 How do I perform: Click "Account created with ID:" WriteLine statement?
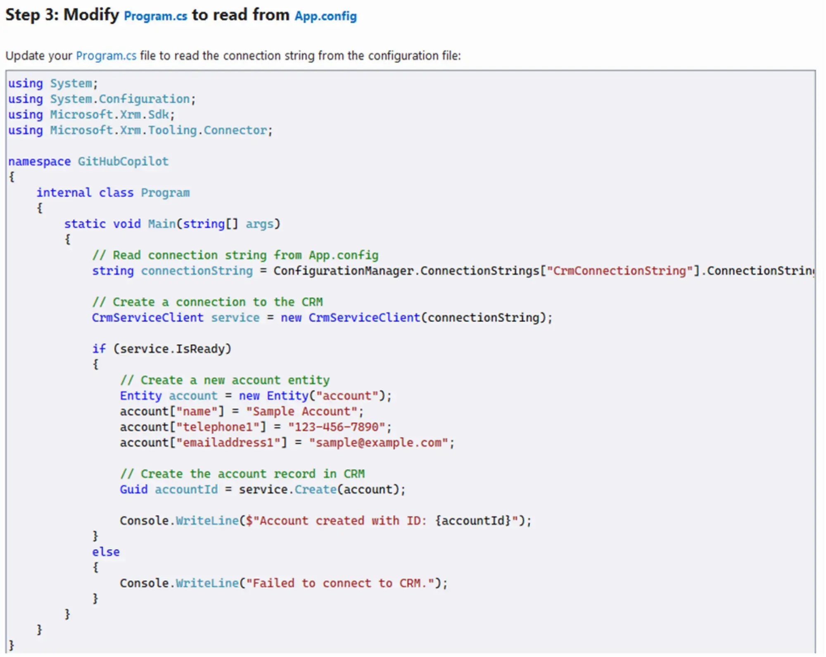pyautogui.click(x=325, y=521)
